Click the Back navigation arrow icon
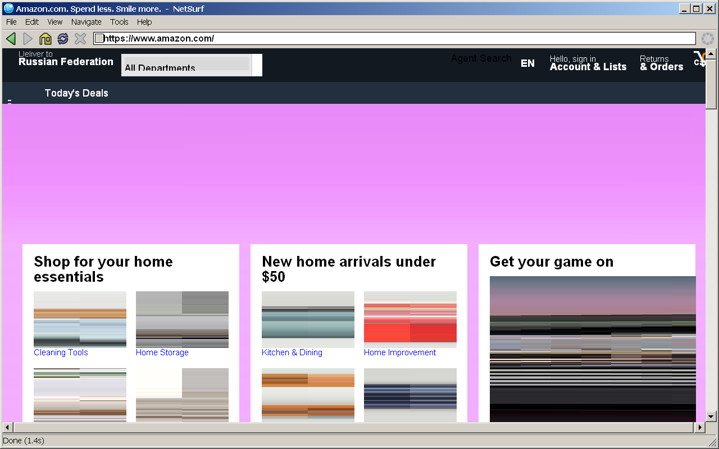This screenshot has width=719, height=449. point(11,39)
